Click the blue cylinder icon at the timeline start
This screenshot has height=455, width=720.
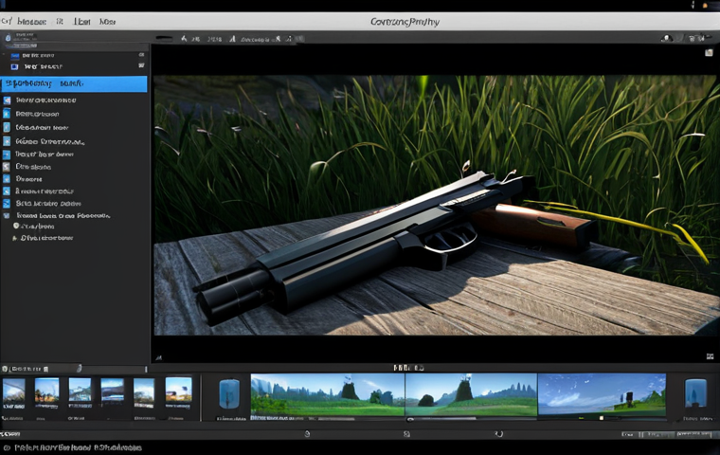pos(229,394)
